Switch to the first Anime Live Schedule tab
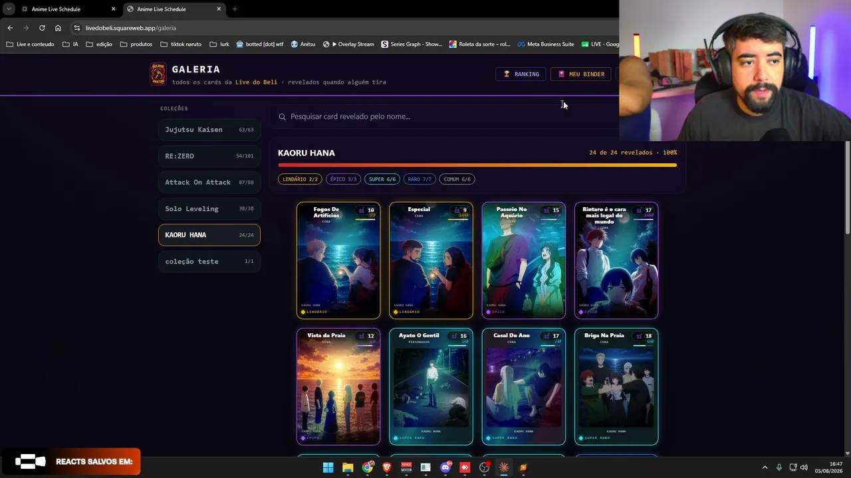851x478 pixels. [68, 9]
